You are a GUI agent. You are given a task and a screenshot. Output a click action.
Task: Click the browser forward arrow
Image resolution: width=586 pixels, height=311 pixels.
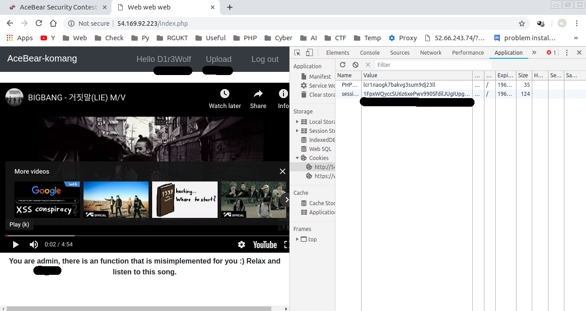click(24, 24)
